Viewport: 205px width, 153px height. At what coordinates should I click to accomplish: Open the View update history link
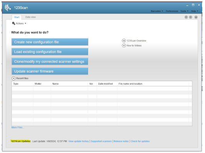click(x=78, y=141)
